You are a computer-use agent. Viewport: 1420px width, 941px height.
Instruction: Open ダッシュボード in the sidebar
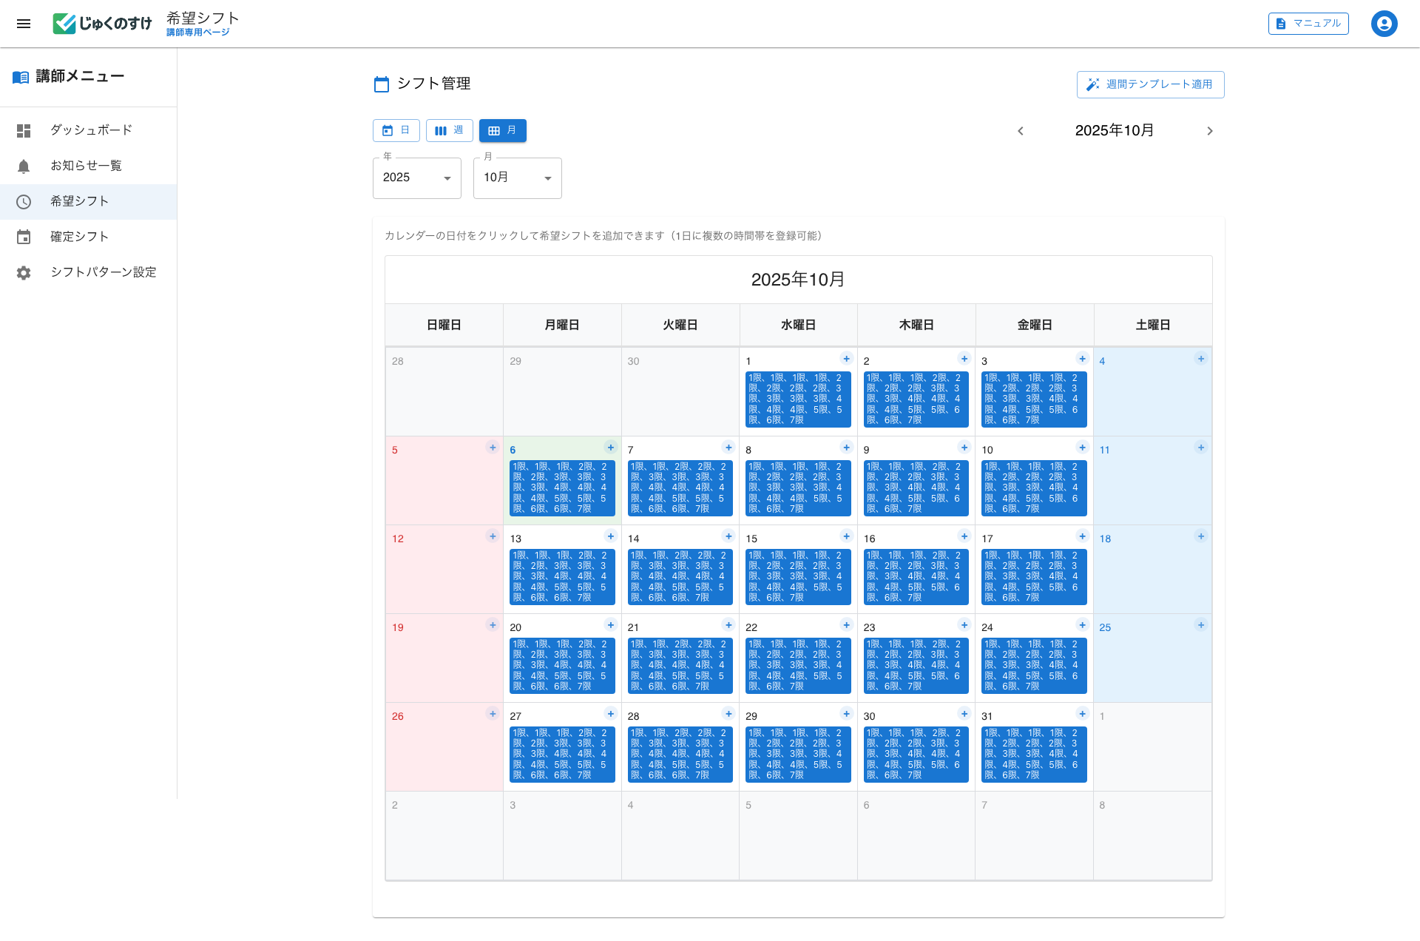[x=91, y=130]
